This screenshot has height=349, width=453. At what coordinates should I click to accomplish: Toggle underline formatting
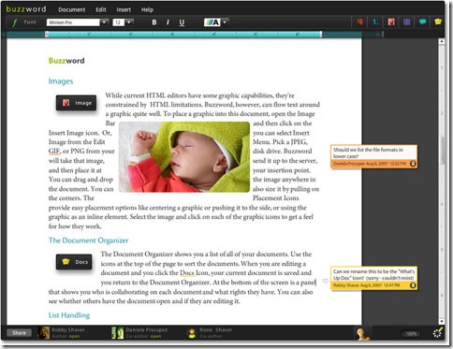pos(182,22)
